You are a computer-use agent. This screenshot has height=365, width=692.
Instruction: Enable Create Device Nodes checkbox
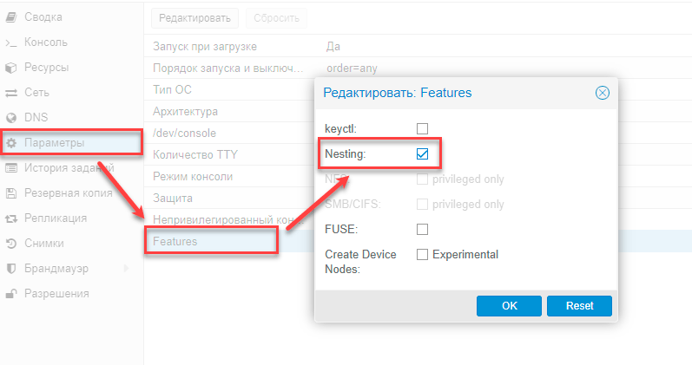pyautogui.click(x=423, y=255)
